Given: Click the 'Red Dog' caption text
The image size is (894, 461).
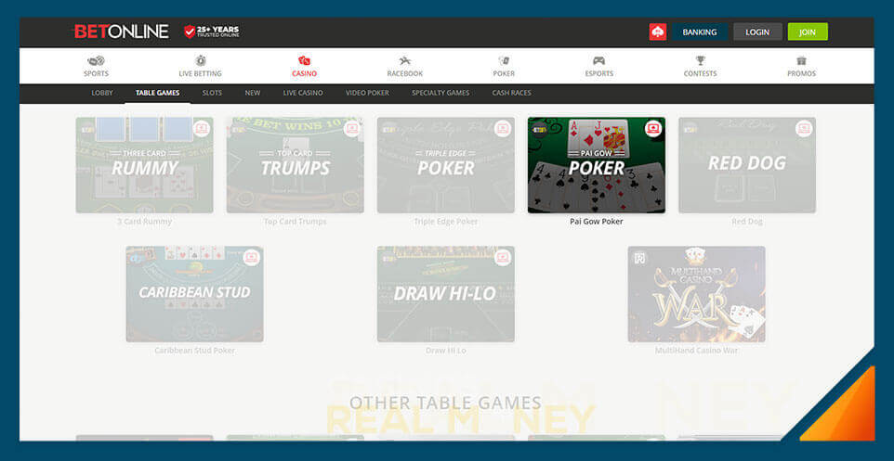Looking at the screenshot, I should pyautogui.click(x=747, y=222).
